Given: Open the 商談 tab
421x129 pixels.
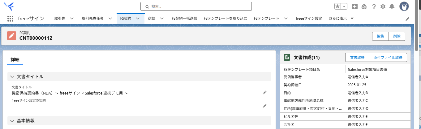Looking at the screenshot, I should [x=152, y=18].
